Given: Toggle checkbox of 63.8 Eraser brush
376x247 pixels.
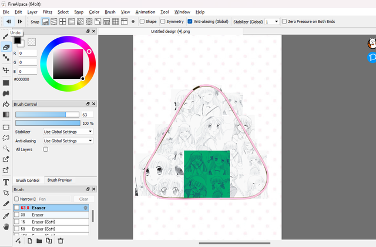Looking at the screenshot, I should click(x=16, y=208).
